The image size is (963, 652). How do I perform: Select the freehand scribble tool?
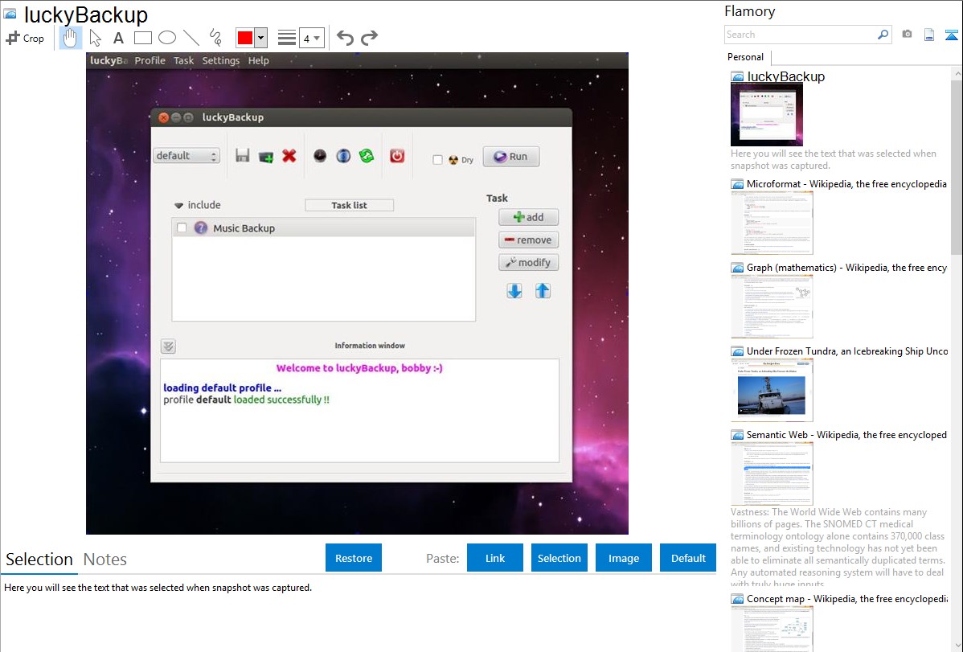point(215,38)
